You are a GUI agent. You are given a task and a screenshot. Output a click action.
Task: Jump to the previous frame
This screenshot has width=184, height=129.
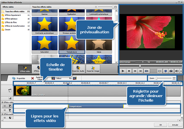tap(135, 71)
